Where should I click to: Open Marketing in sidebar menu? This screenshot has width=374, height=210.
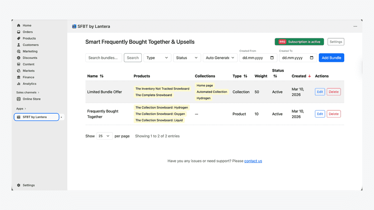pos(30,51)
